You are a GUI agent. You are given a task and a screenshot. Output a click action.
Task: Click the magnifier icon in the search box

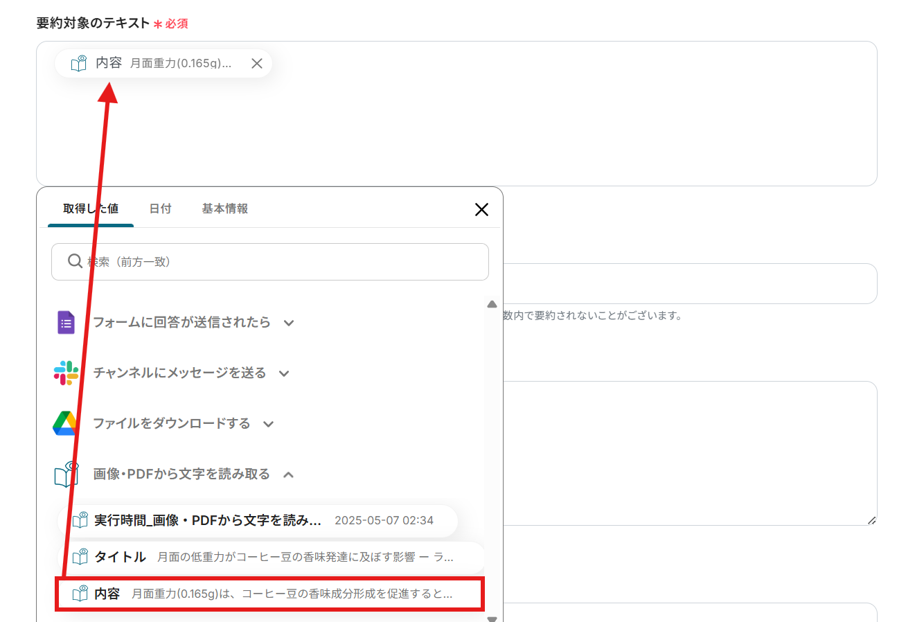(75, 261)
